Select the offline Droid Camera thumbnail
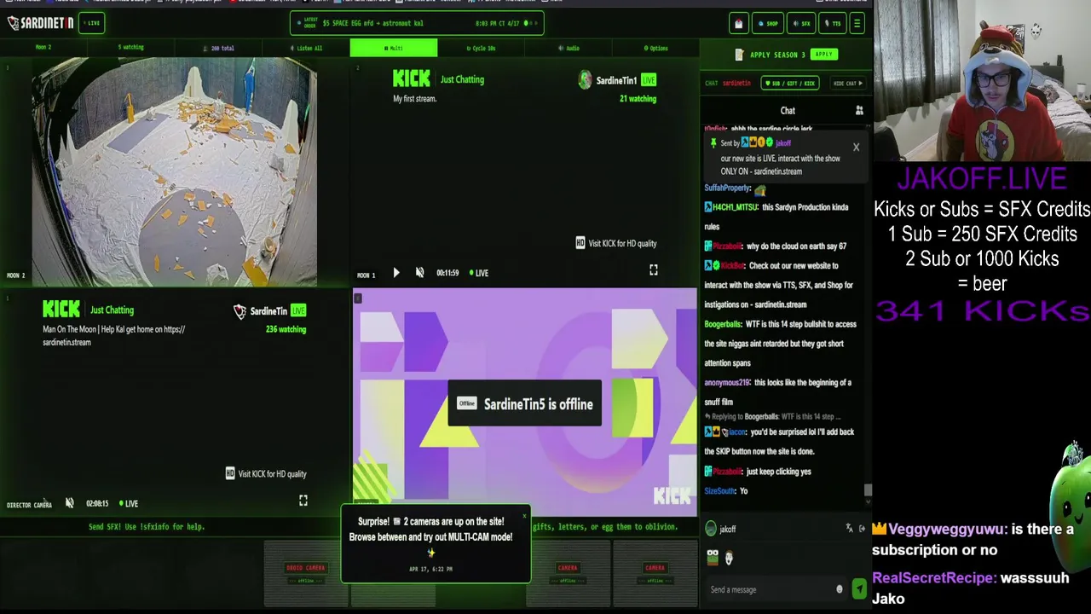This screenshot has width=1091, height=614. 306,574
